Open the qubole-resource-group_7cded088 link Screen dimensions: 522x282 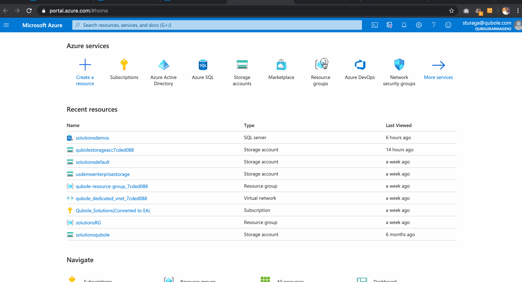coord(112,187)
